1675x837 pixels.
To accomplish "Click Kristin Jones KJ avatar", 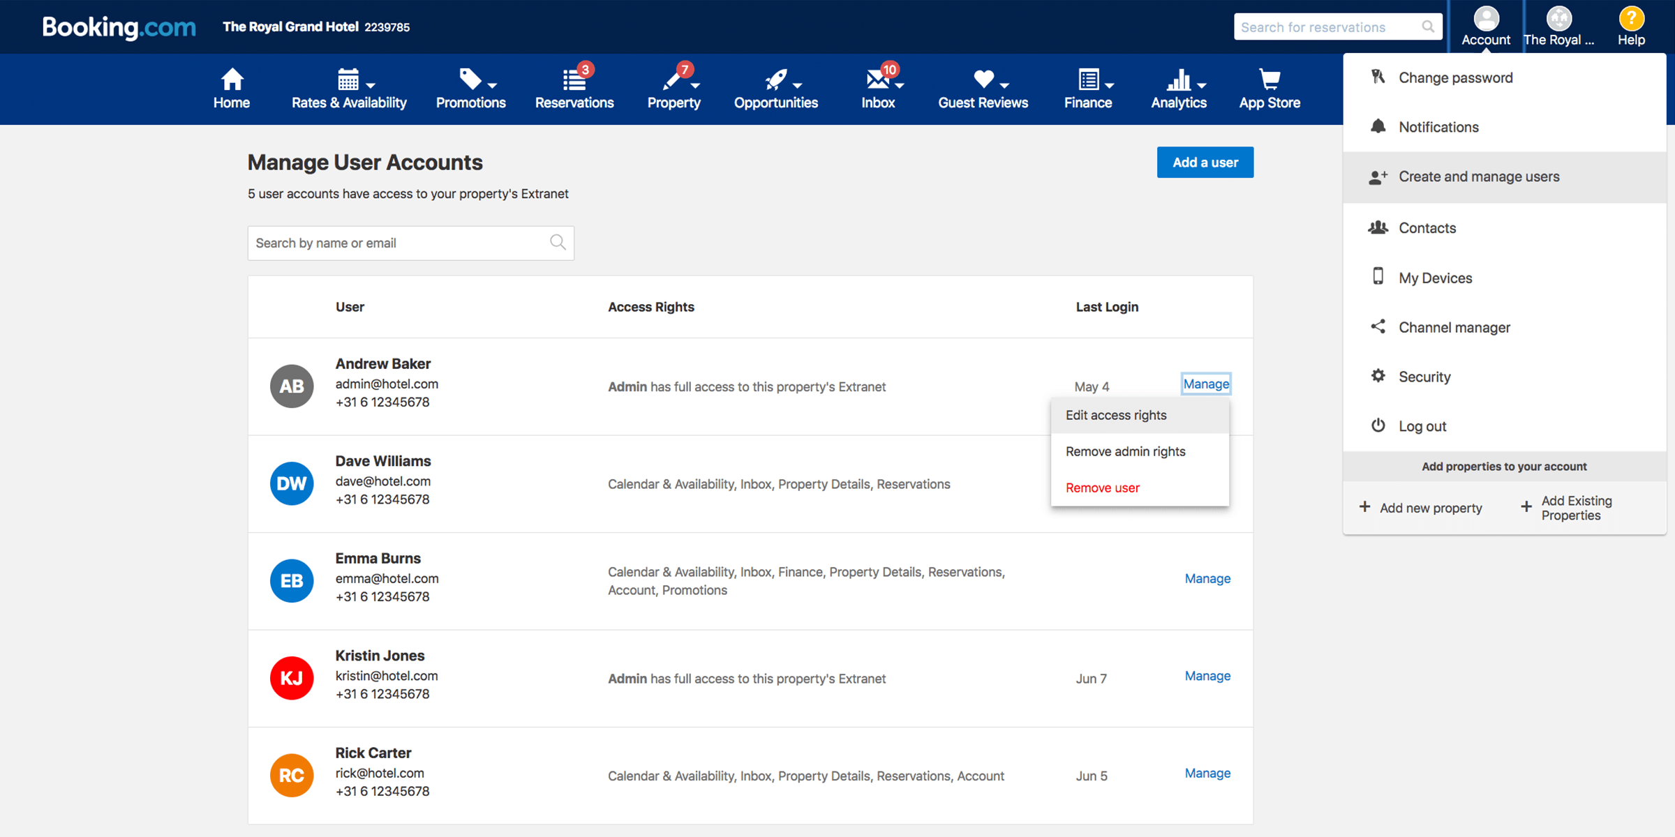I will point(292,678).
